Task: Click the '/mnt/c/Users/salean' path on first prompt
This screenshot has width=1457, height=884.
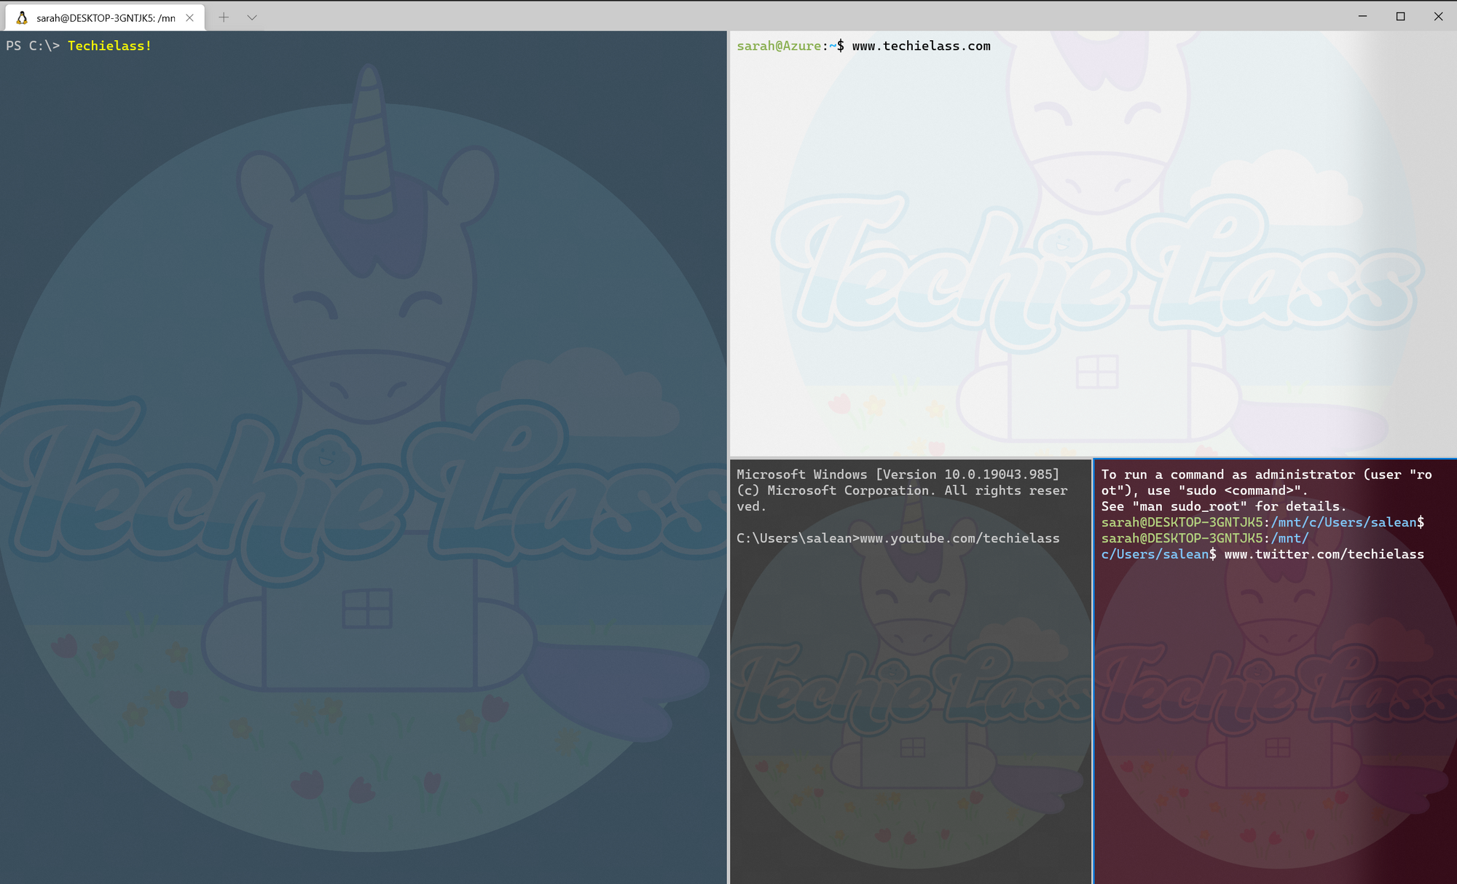Action: tap(1343, 523)
